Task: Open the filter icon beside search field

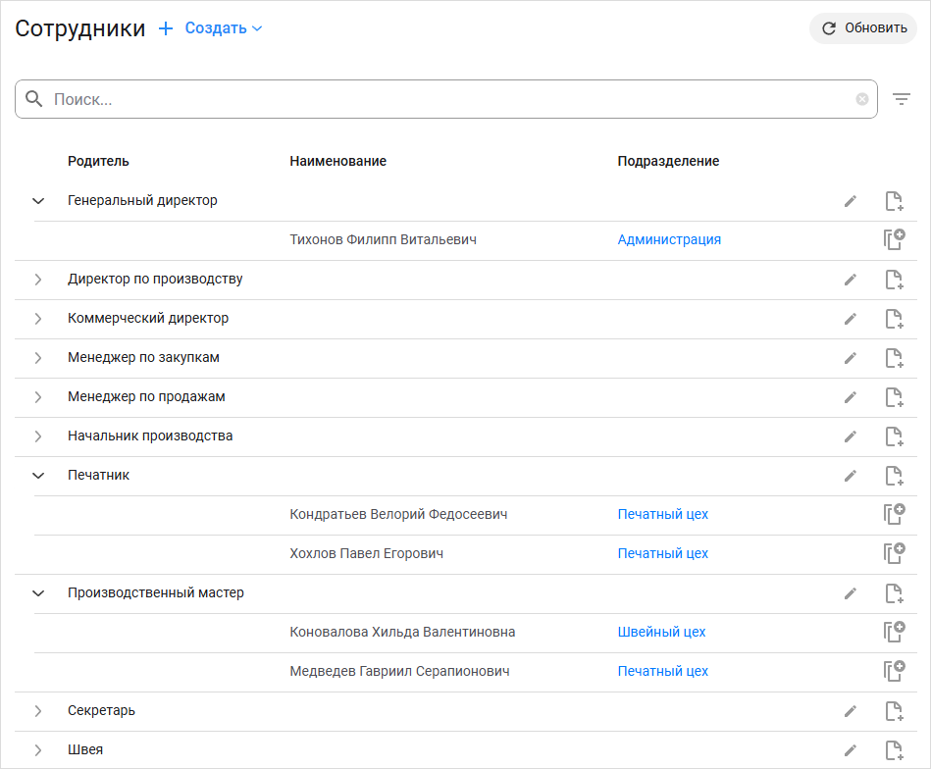Action: coord(902,99)
